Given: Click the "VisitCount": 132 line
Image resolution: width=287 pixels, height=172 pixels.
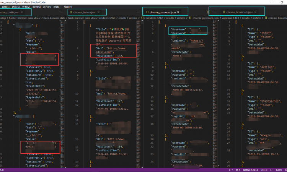Looking at the screenshot, I should coord(109,56).
